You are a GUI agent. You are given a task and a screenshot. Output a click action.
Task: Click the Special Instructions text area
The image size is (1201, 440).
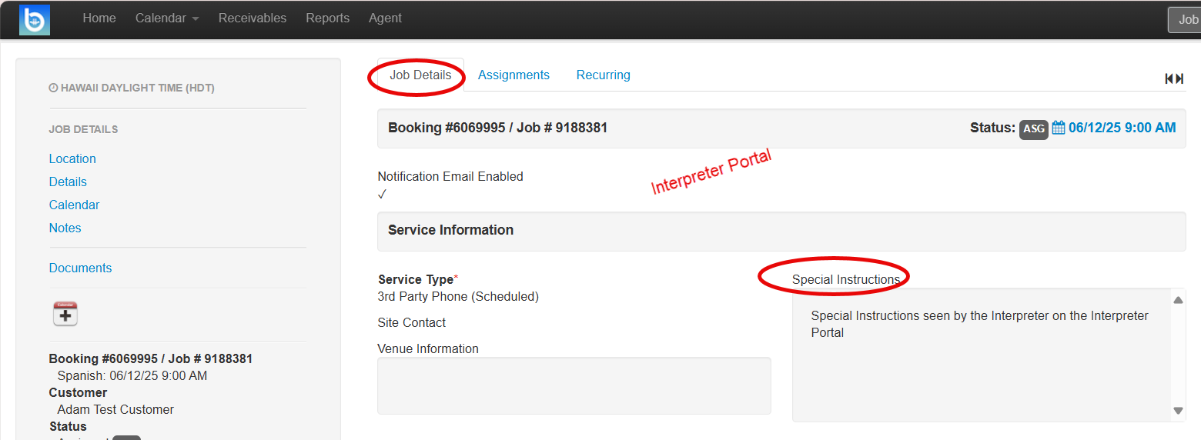point(982,355)
